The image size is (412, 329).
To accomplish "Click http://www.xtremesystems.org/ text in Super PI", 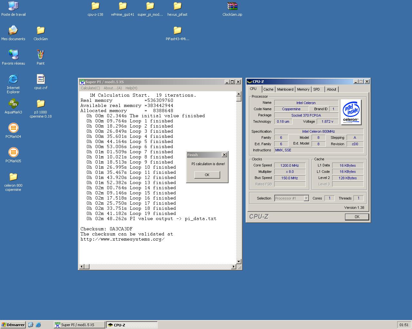I will coord(123,239).
